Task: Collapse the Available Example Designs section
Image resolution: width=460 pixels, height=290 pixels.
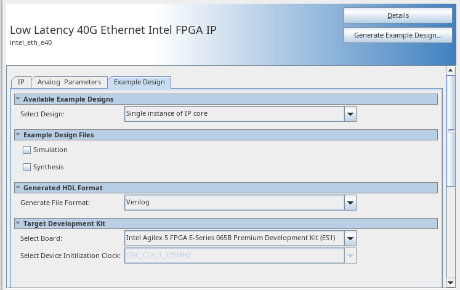Action: click(18, 99)
